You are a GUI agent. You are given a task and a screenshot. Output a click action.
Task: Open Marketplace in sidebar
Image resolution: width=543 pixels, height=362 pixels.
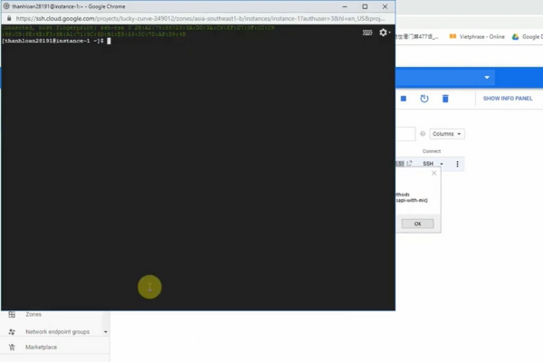(x=42, y=347)
